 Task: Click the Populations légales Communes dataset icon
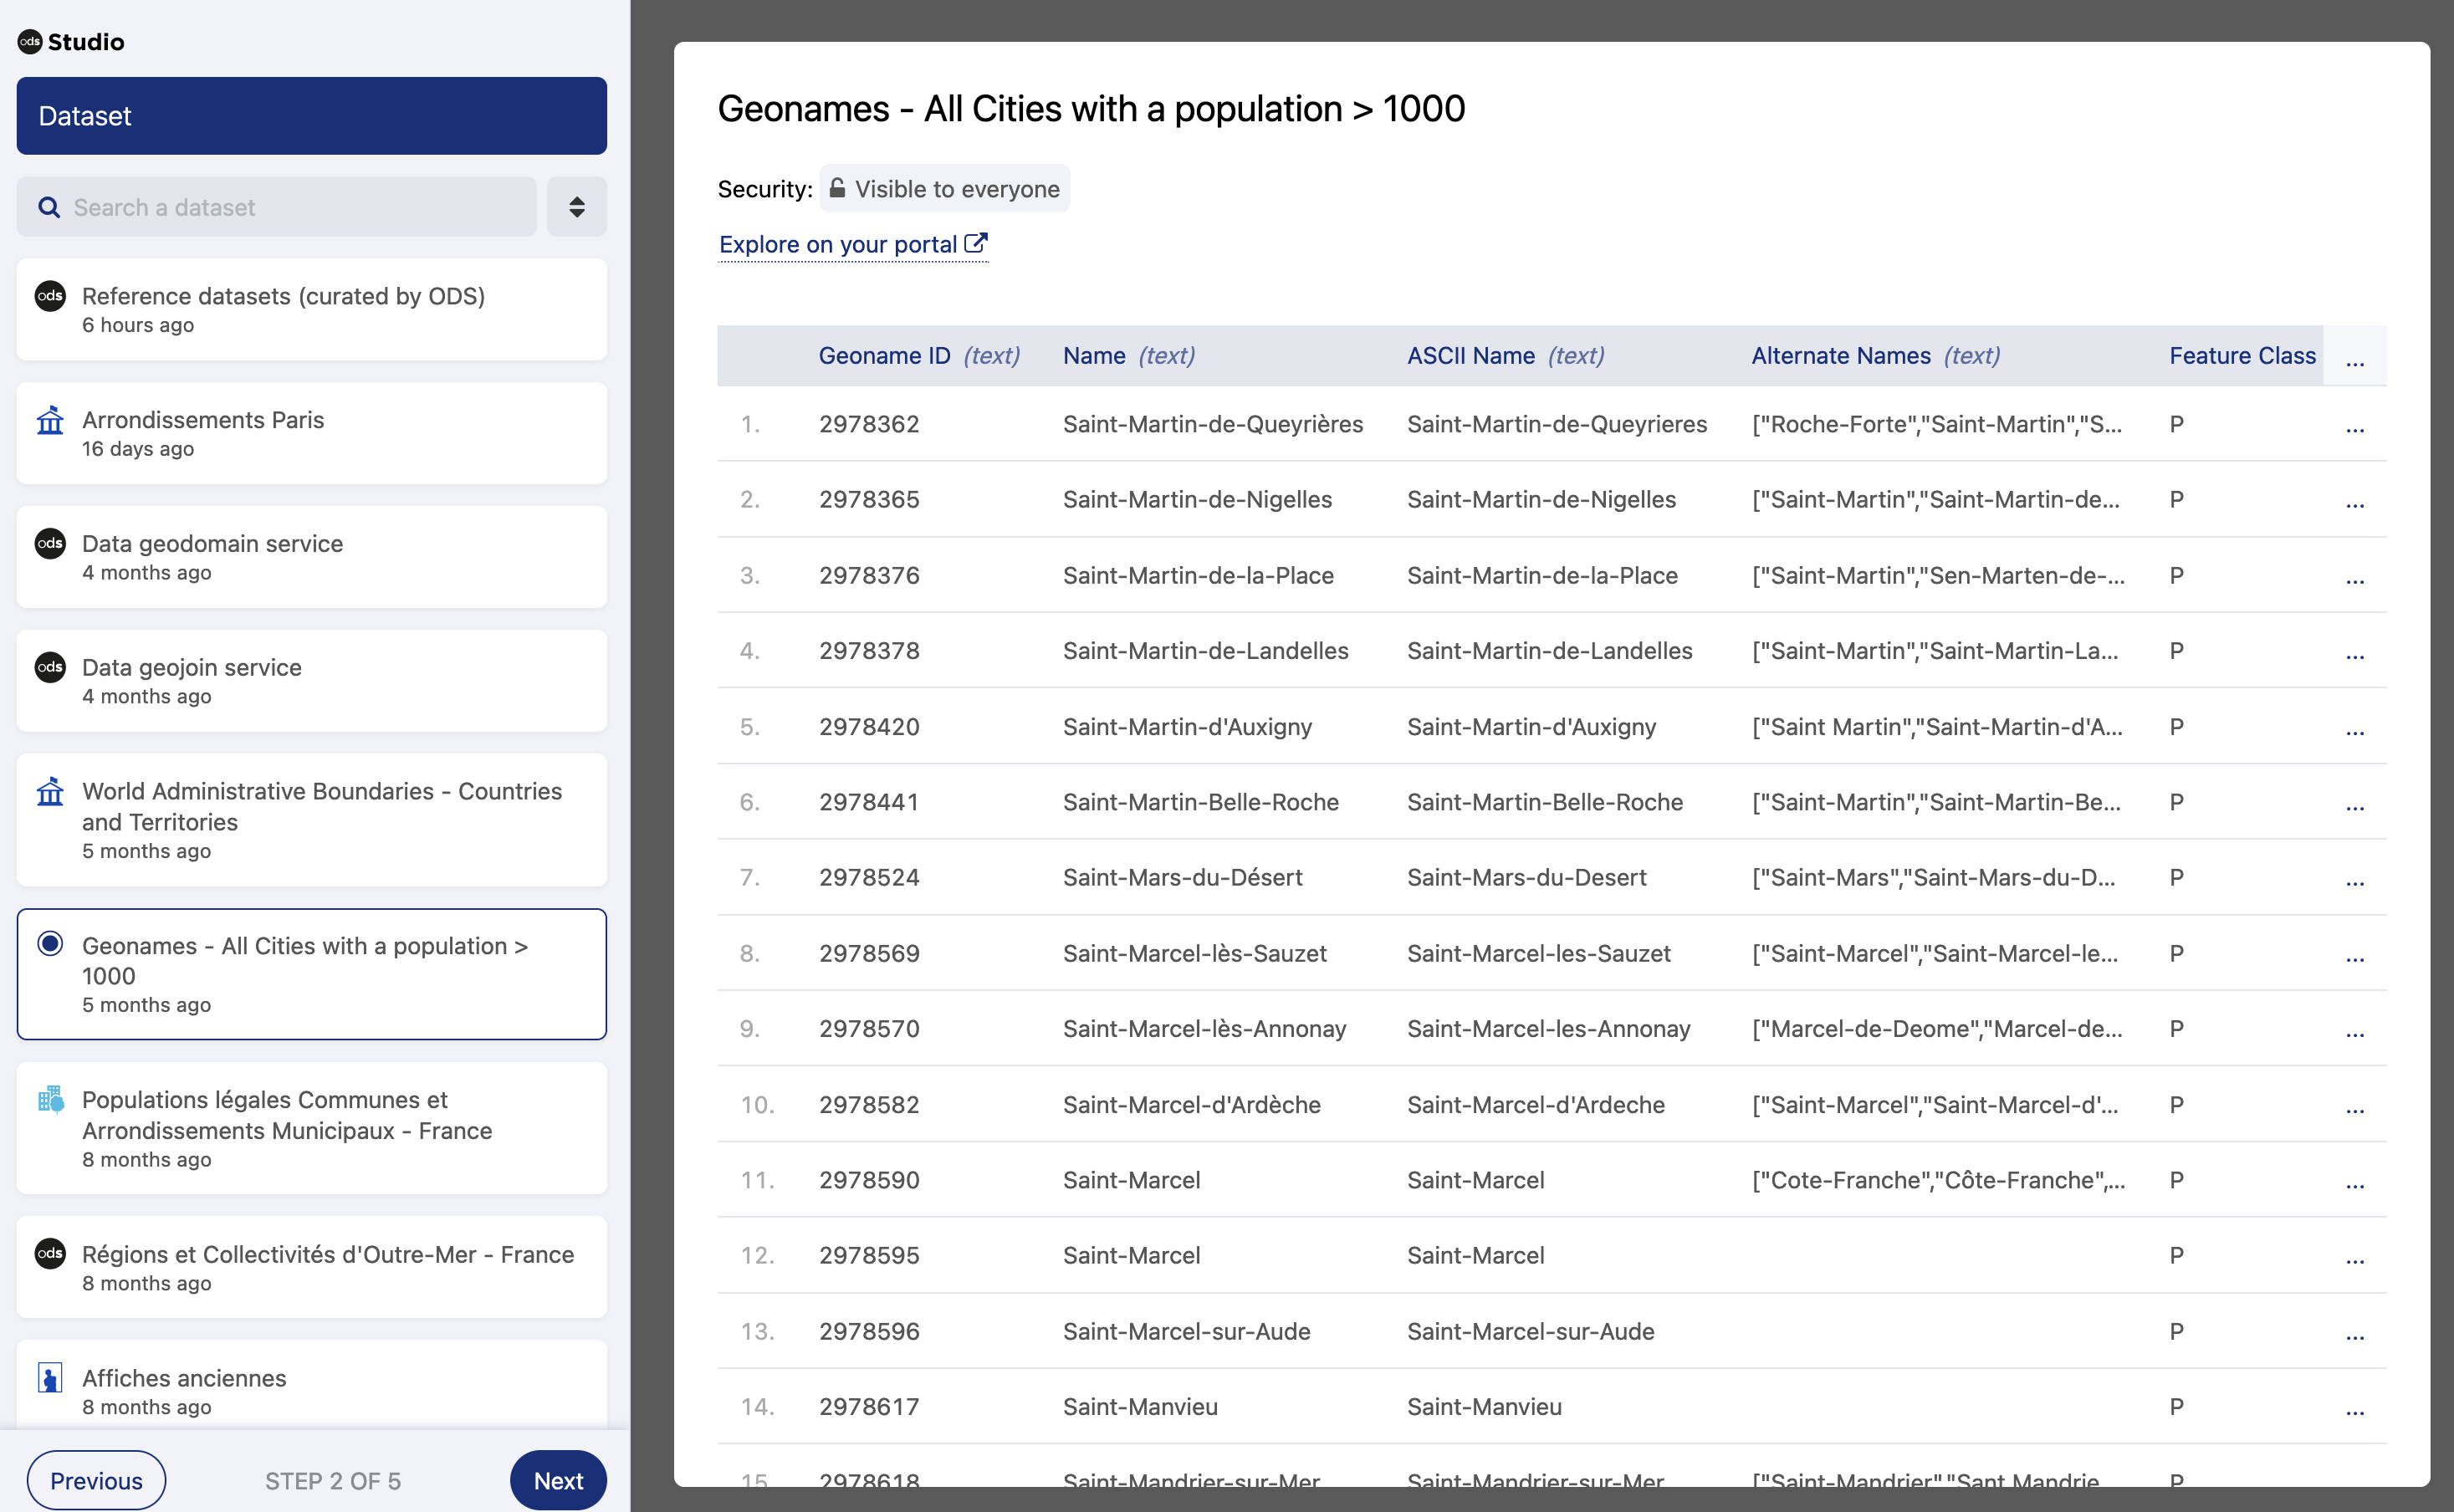(50, 1100)
